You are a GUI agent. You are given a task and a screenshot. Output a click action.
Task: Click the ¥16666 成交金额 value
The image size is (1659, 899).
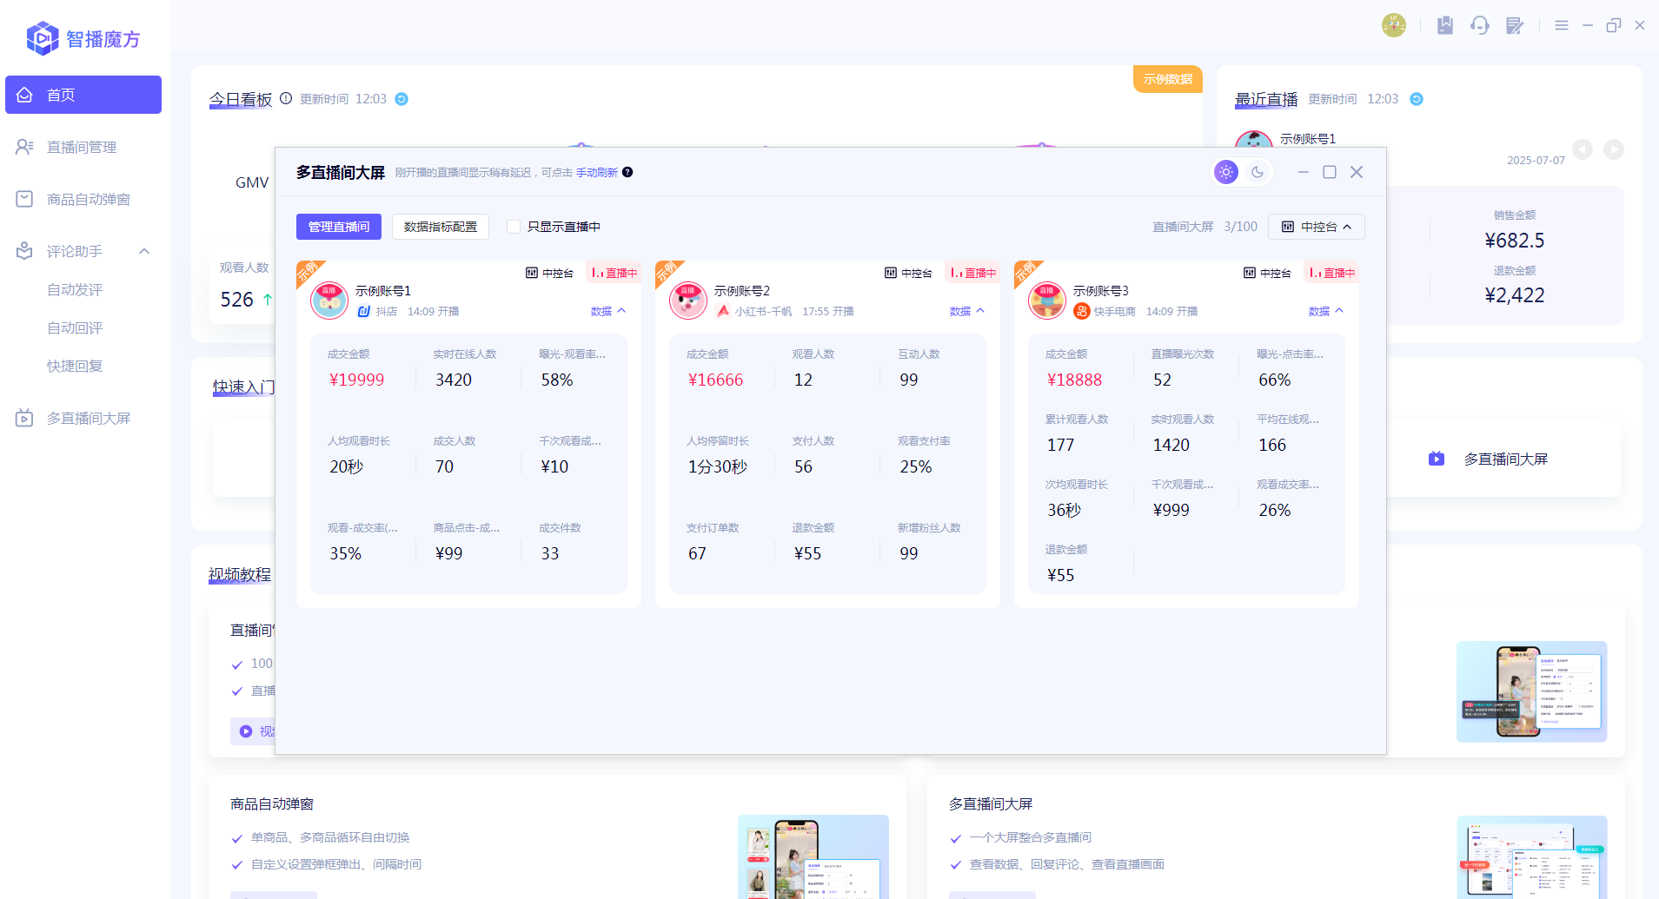[x=715, y=380]
